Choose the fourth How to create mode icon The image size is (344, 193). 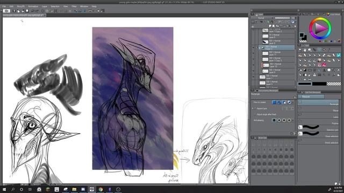[x=289, y=102]
